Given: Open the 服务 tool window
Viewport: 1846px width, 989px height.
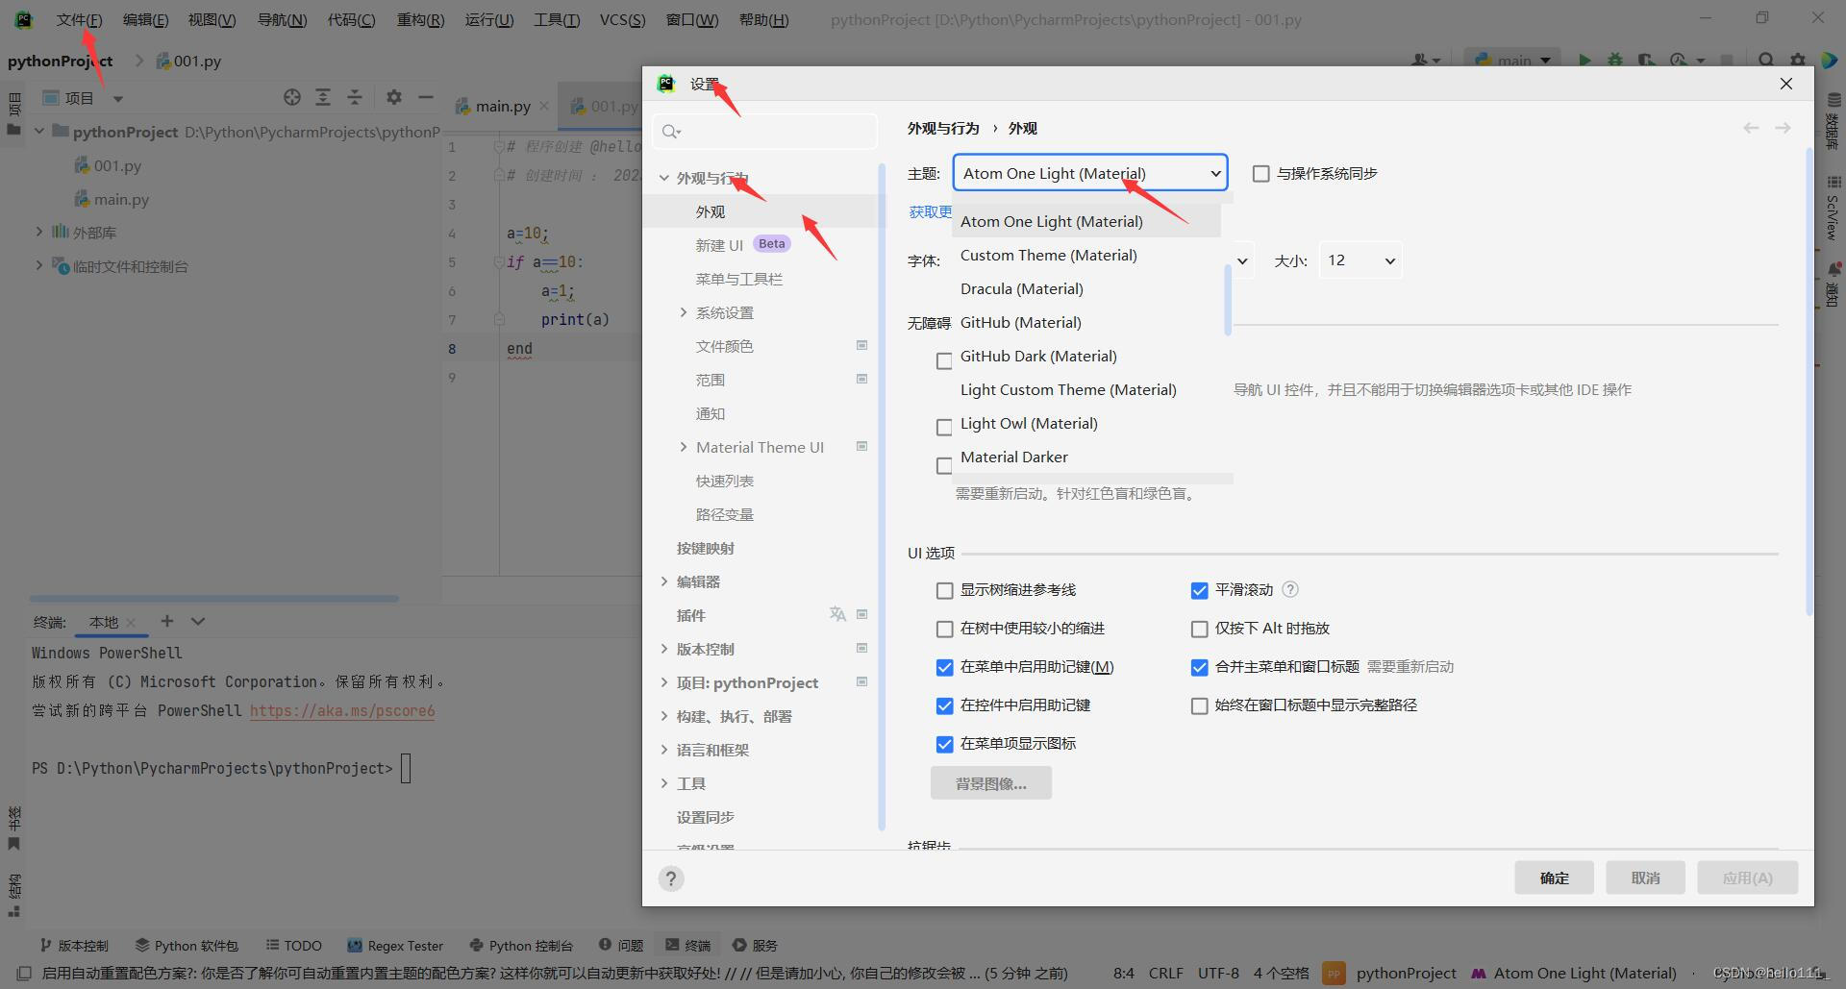Looking at the screenshot, I should click(755, 946).
